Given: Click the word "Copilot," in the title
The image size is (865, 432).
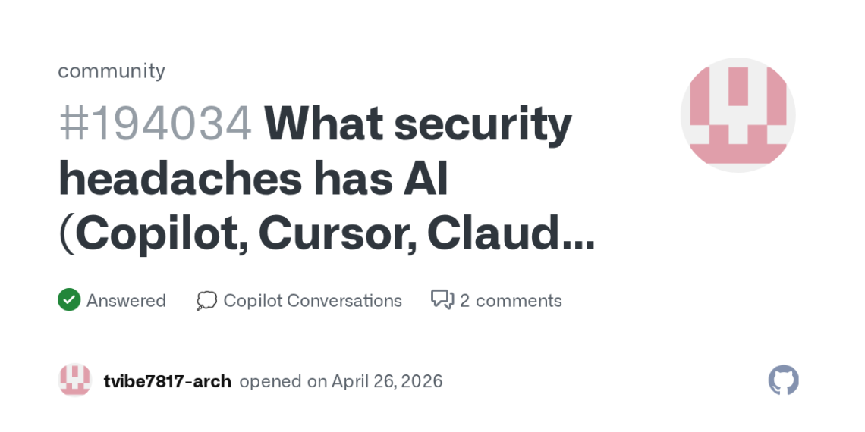Looking at the screenshot, I should point(159,235).
